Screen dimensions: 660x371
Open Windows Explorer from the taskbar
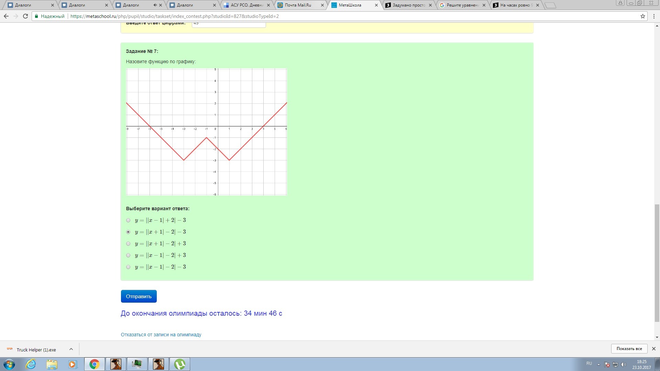point(52,364)
